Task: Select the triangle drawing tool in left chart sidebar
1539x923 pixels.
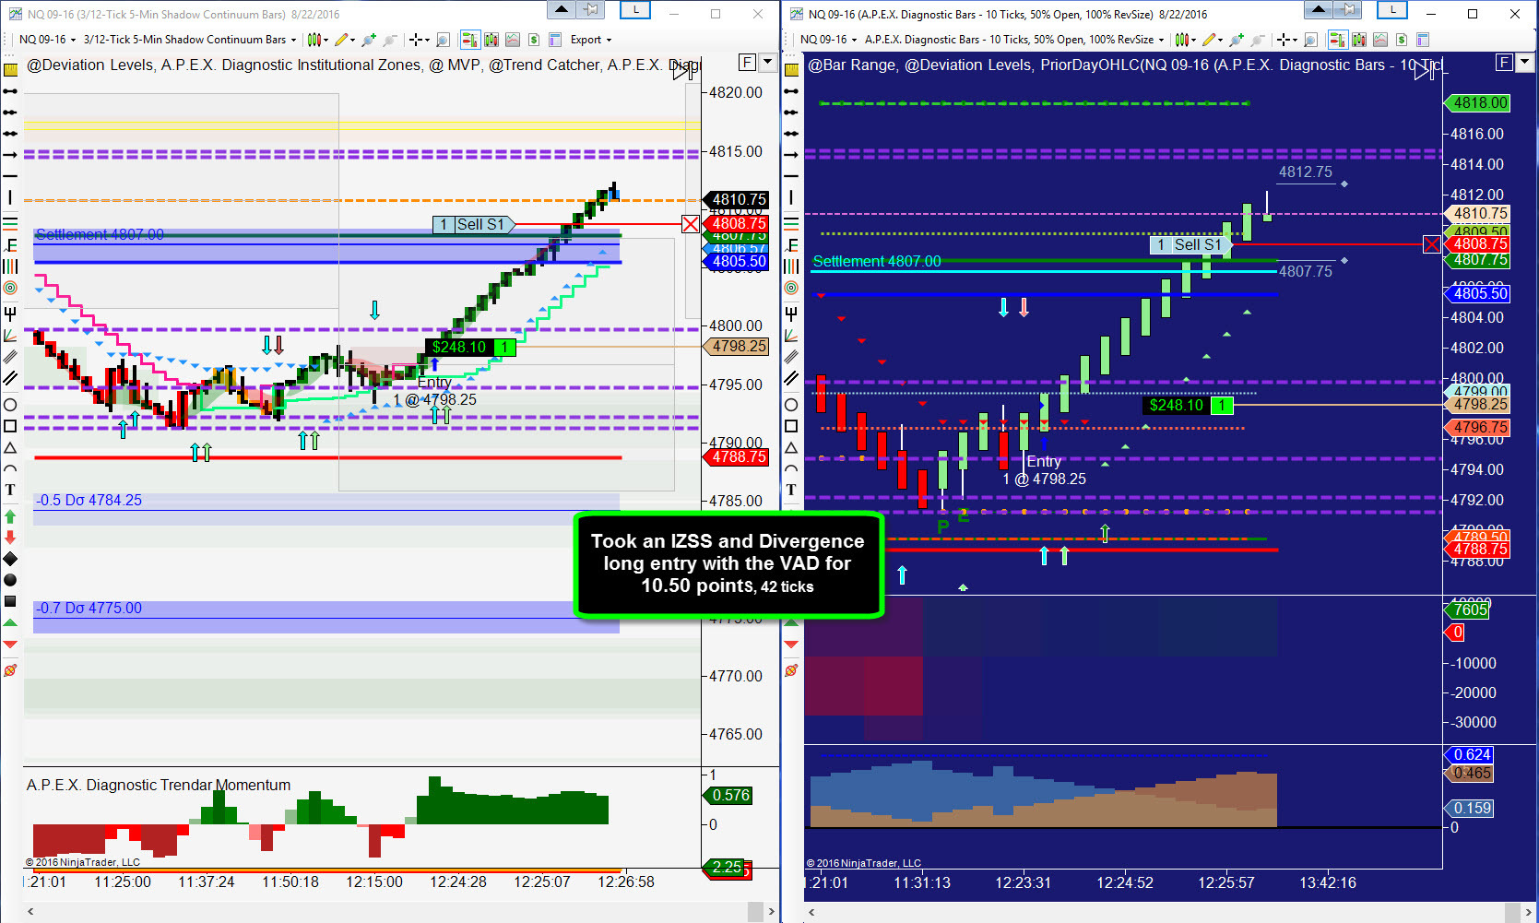Action: click(11, 448)
